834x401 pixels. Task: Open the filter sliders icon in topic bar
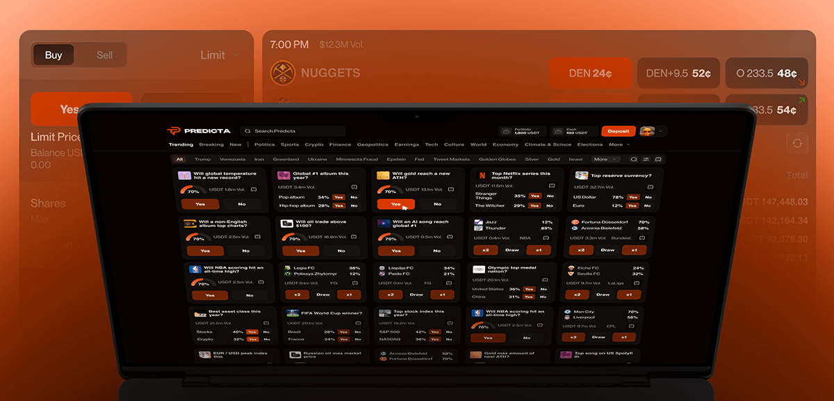(646, 160)
